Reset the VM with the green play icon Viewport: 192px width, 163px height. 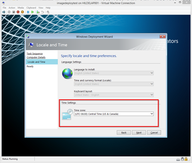32,12
